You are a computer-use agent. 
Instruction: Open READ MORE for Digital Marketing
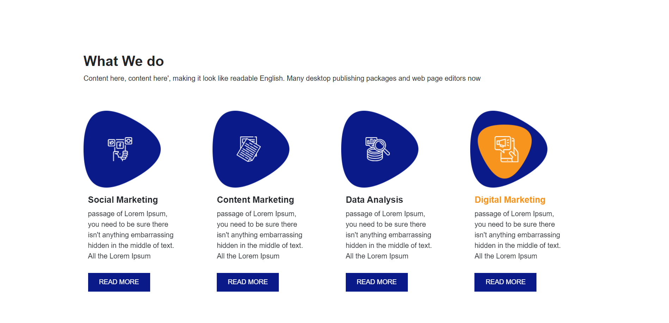505,282
